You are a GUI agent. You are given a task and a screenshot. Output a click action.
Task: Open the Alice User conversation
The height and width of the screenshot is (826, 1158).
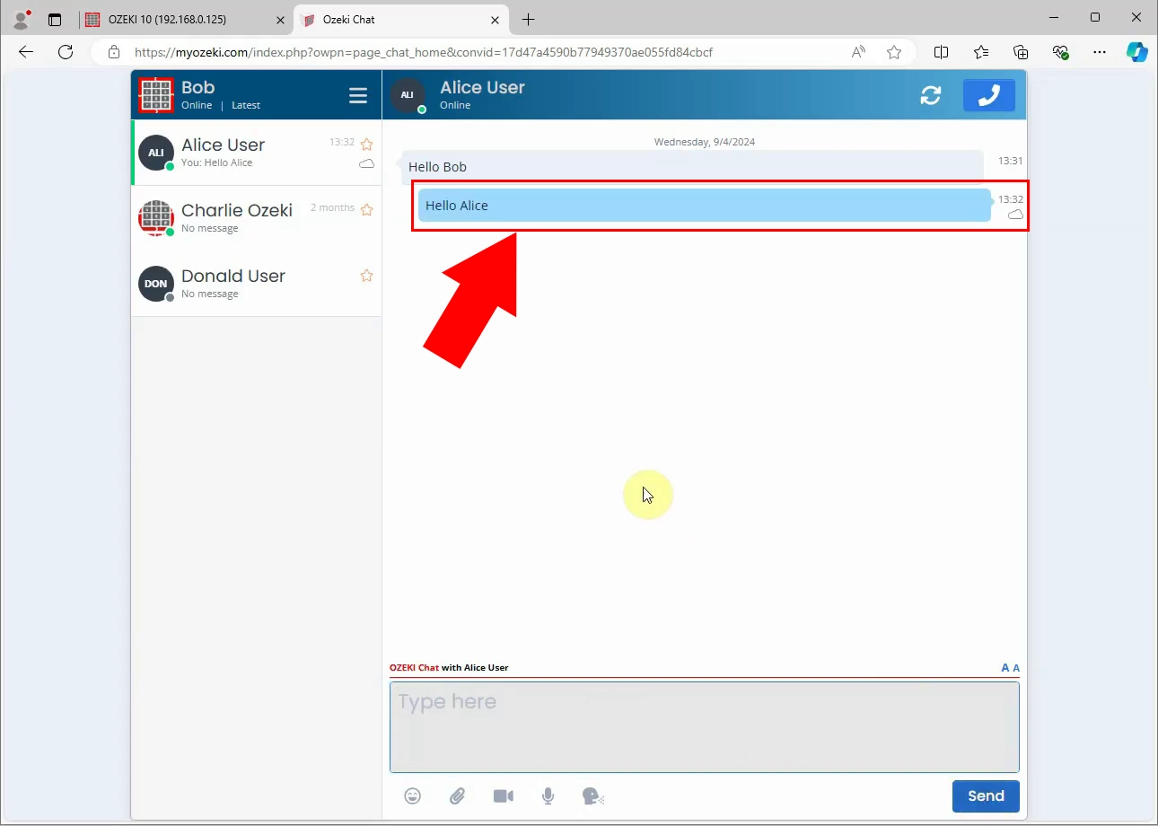pyautogui.click(x=257, y=153)
